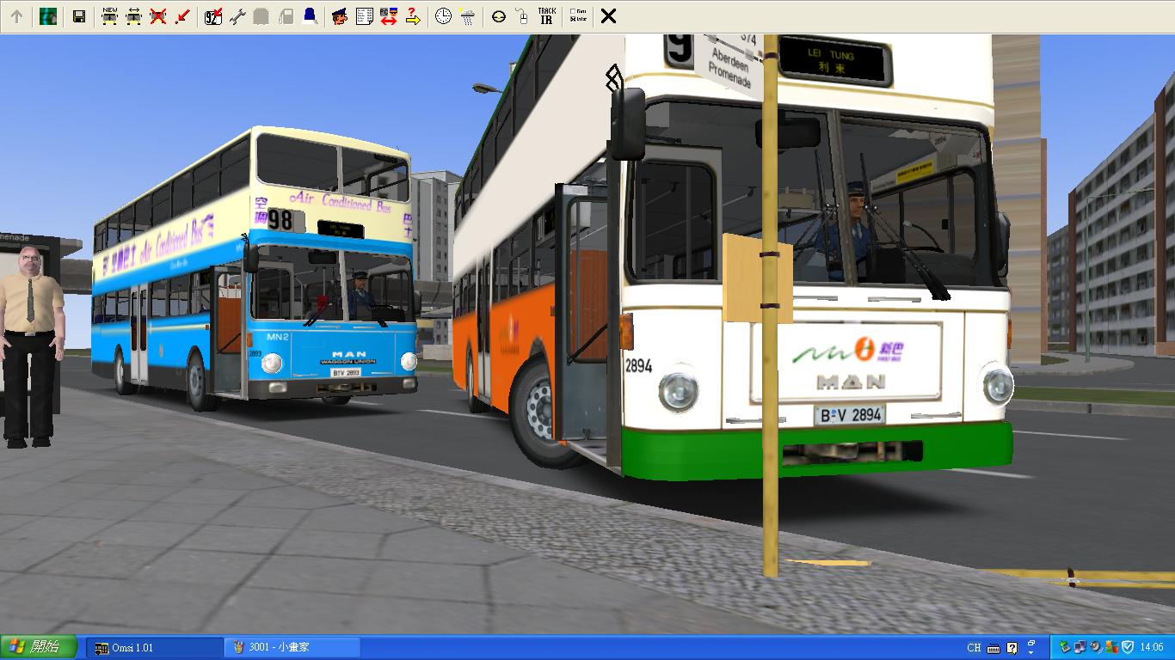
Task: Switch to Omsi 1.01 taskbar button
Action: [x=154, y=647]
